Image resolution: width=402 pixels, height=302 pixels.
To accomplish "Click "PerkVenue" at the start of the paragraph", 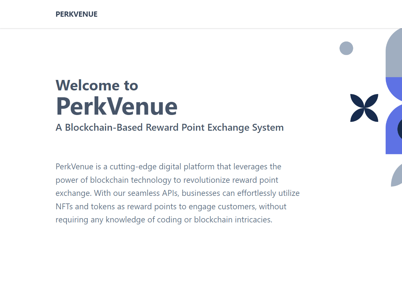I will pos(75,167).
